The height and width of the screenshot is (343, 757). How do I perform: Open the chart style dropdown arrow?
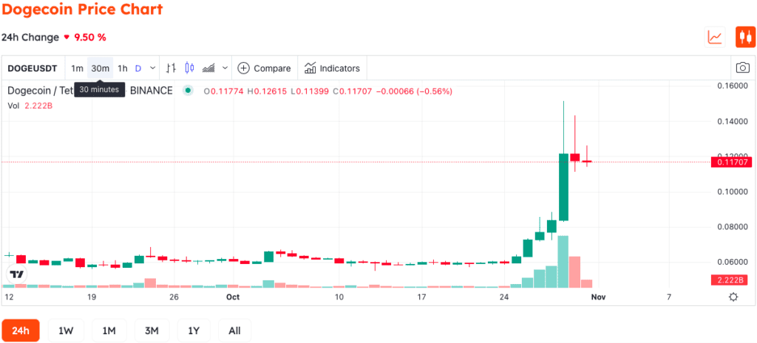click(225, 68)
